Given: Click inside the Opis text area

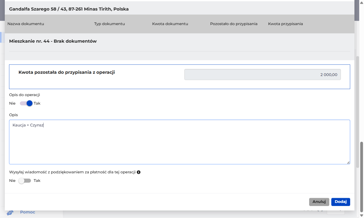Looking at the screenshot, I should 179,142.
